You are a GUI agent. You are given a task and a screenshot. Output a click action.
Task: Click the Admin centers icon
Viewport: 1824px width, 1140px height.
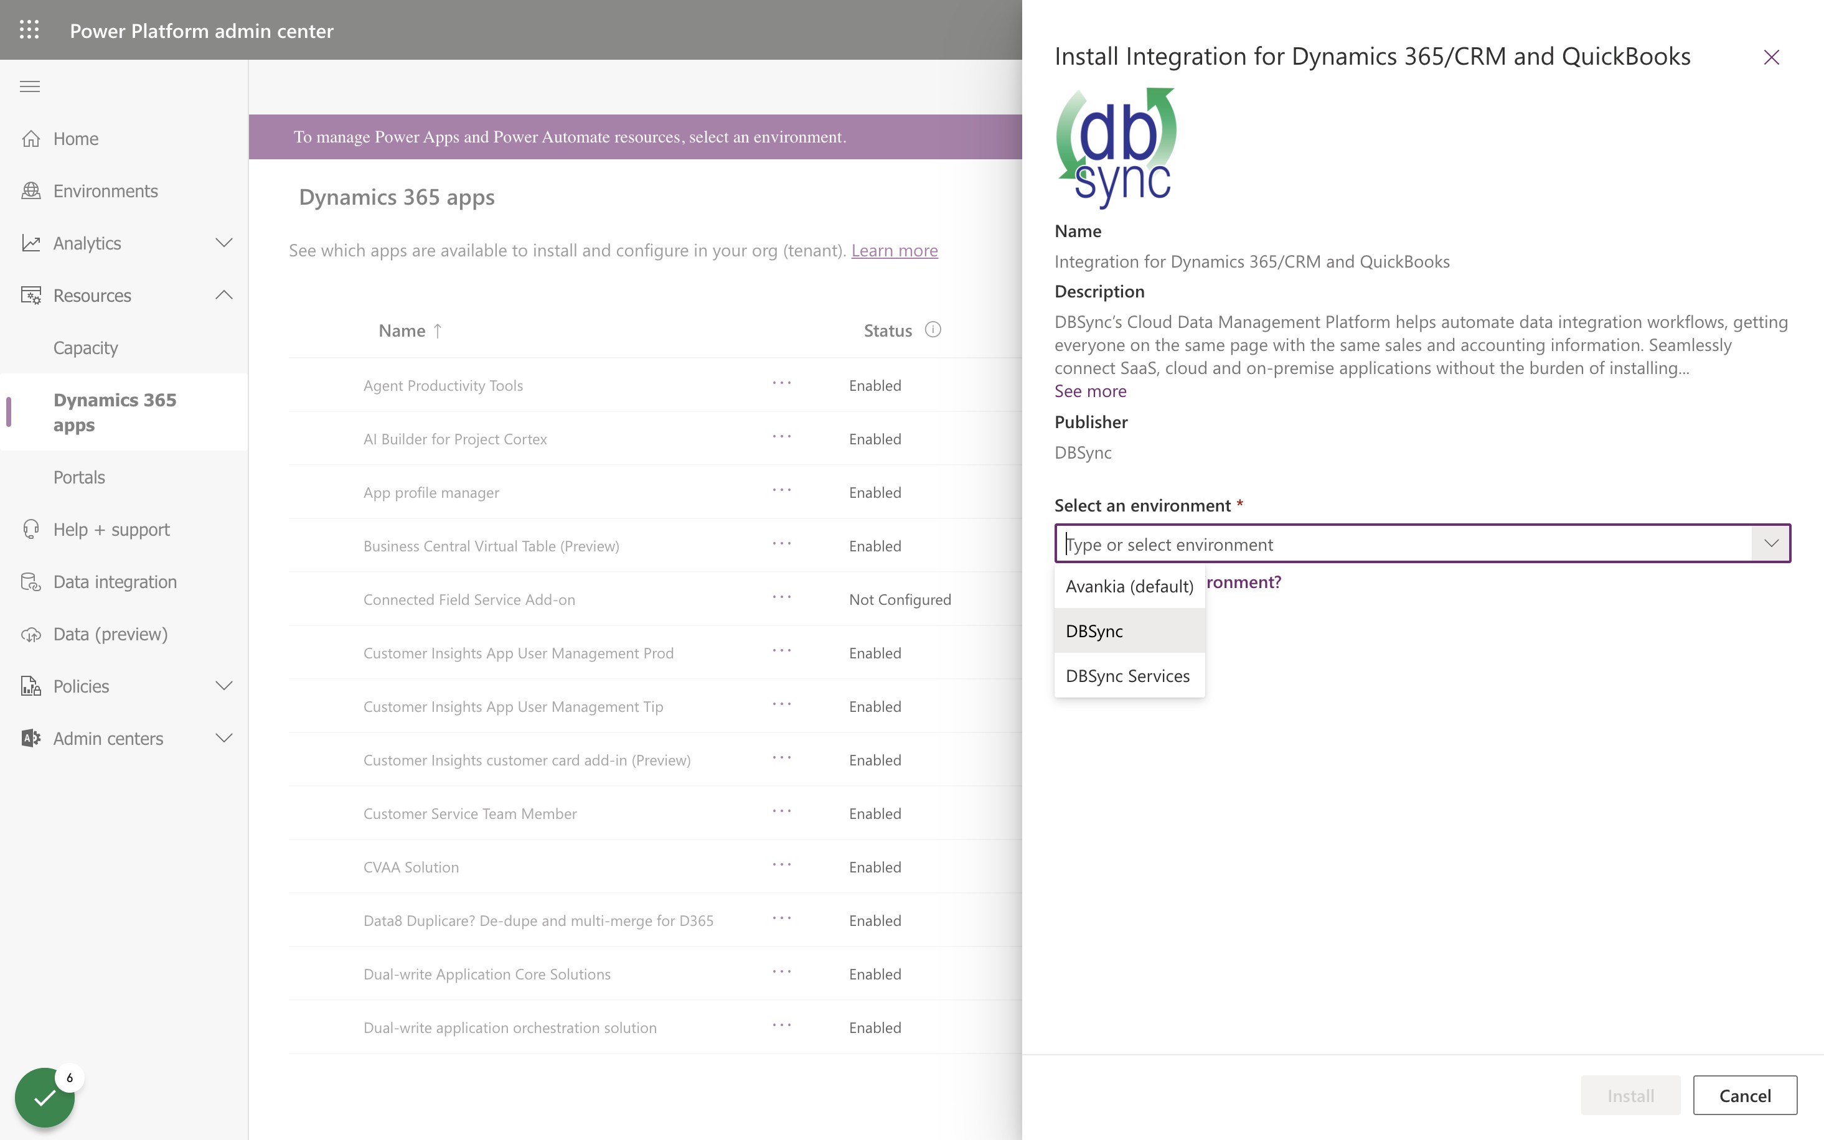(31, 738)
